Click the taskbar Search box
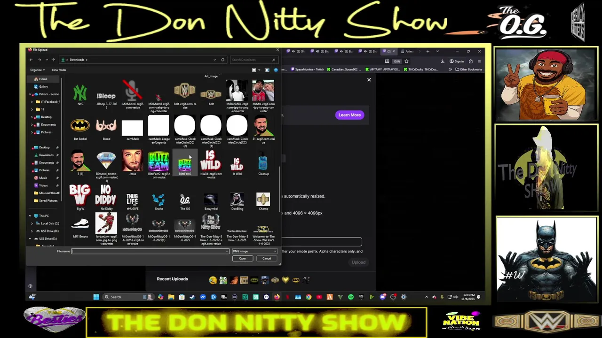The image size is (602, 338). (x=128, y=297)
